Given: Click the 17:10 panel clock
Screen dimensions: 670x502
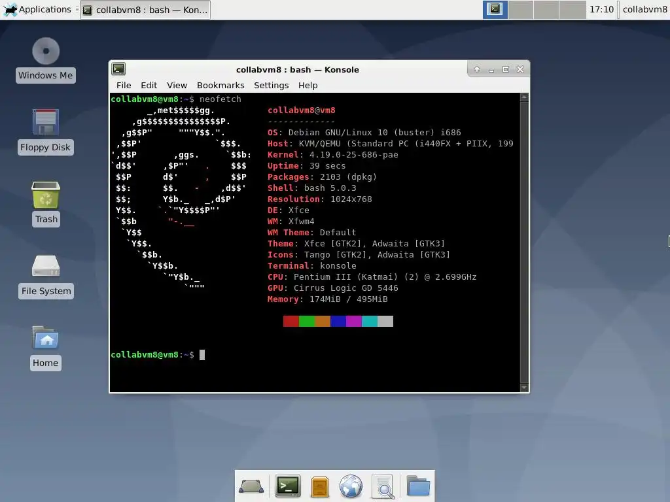Looking at the screenshot, I should click(x=602, y=9).
